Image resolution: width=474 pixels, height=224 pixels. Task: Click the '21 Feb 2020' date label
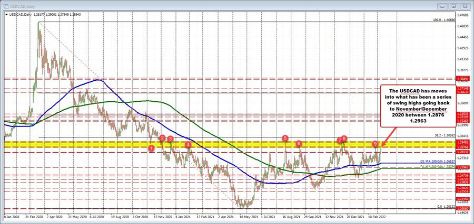(x=33, y=217)
